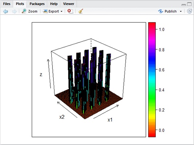The height and width of the screenshot is (145, 194).
Task: Open the Help tab
Action: pos(54,4)
